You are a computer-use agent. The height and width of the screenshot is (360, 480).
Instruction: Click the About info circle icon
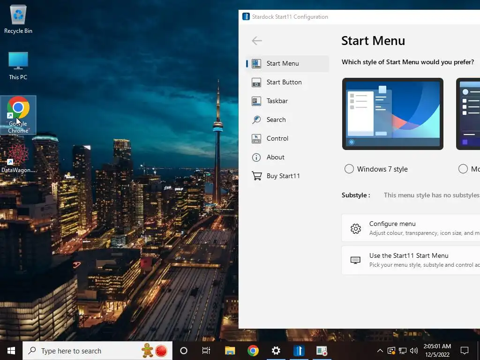(x=256, y=157)
